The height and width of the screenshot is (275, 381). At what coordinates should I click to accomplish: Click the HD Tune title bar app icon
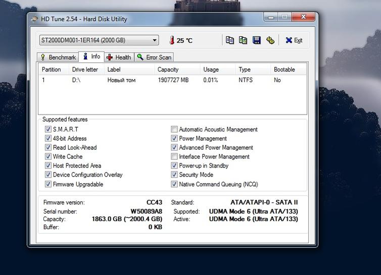[35, 19]
